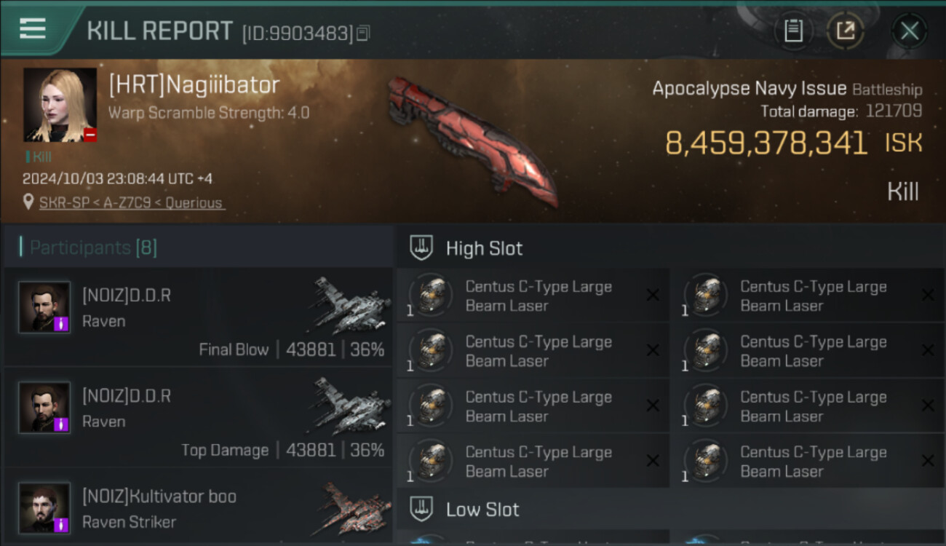Select first Centus C-Type Large Beam Laser icon
Viewport: 946px width, 546px height.
tap(430, 296)
